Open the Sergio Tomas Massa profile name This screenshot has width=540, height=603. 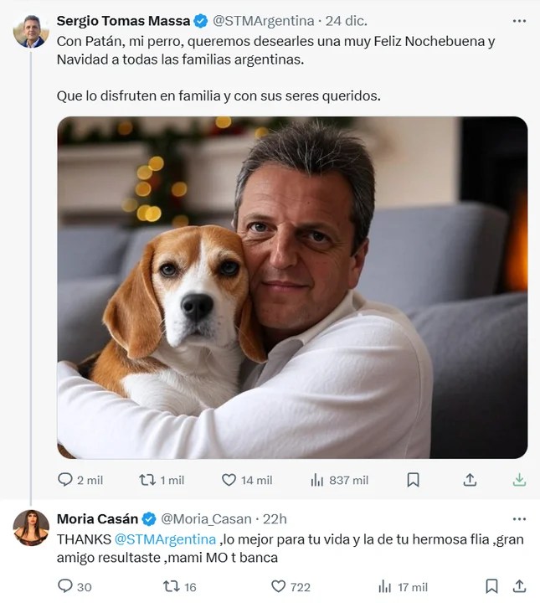click(123, 21)
